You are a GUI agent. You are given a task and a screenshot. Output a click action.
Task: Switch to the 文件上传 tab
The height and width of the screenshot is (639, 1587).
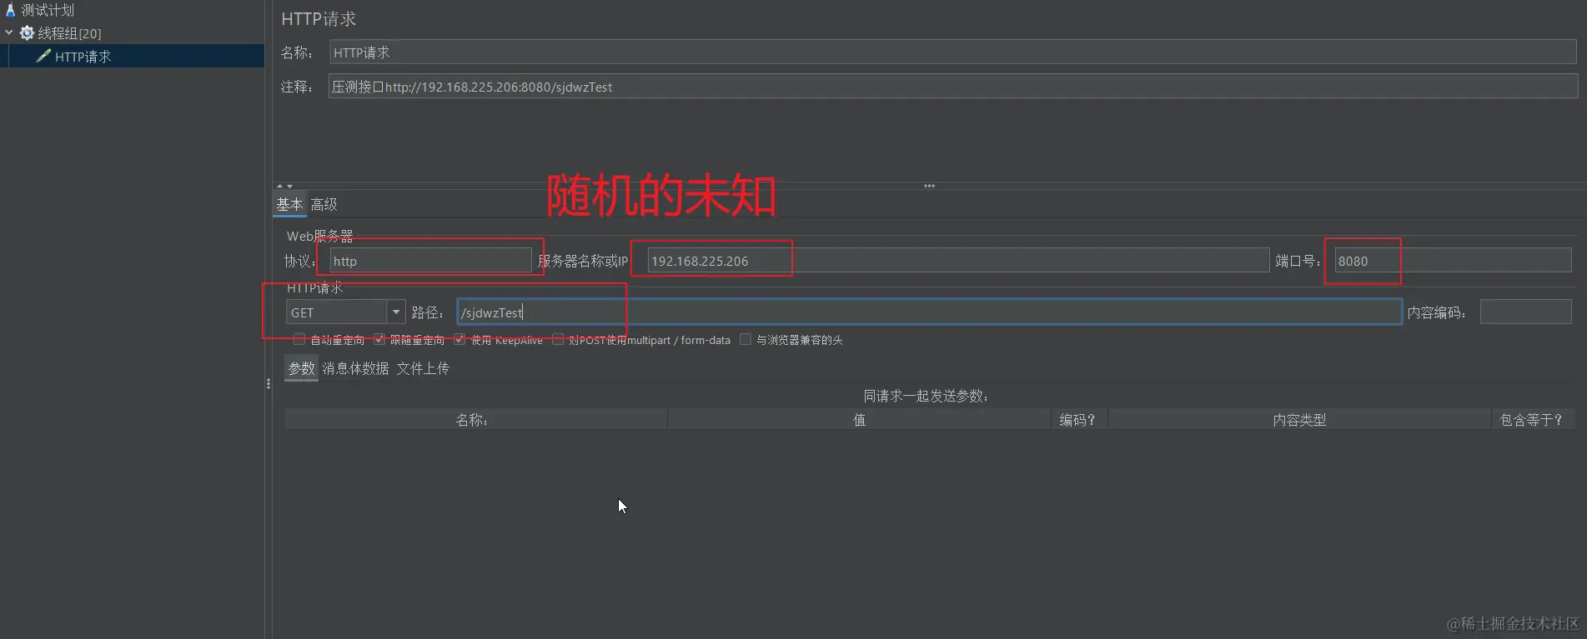coord(423,368)
